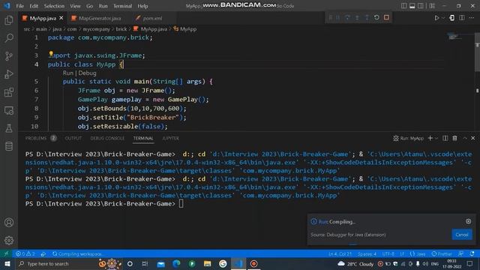Open the Search view in activity bar
Image resolution: width=480 pixels, height=270 pixels.
[9, 38]
